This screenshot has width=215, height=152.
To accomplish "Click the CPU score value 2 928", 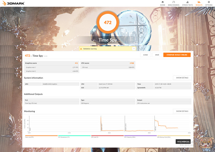I will click(x=132, y=63).
